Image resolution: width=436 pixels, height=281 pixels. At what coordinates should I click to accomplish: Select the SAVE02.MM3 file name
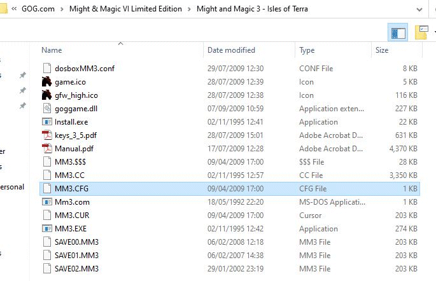(x=77, y=268)
